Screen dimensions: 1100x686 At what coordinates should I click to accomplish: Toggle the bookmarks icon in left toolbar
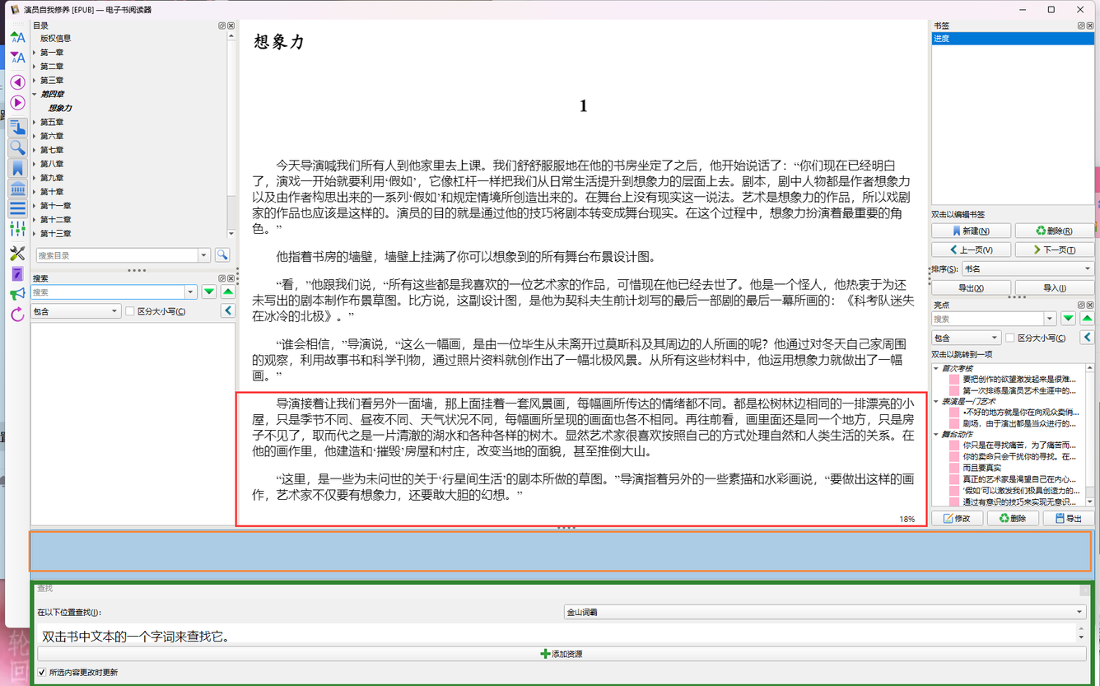(x=17, y=168)
